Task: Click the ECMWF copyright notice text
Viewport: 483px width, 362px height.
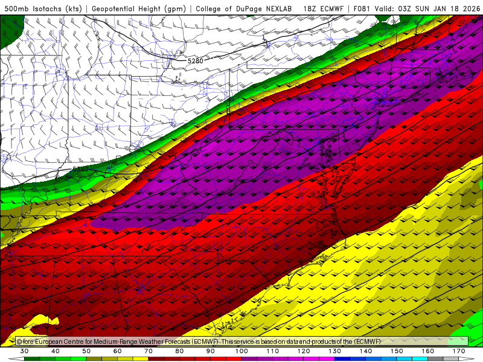Action: tap(199, 341)
